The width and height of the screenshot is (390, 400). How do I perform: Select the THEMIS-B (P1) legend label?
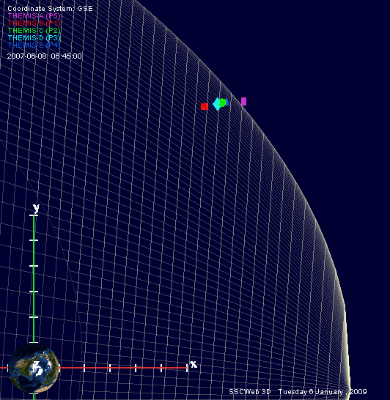coord(34,23)
